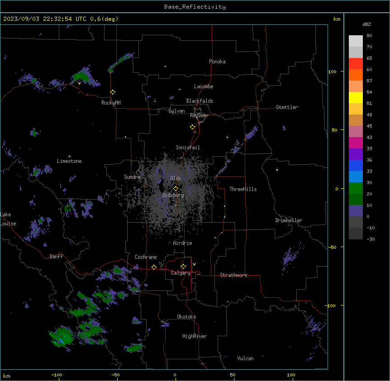390x381 pixels.
Task: Click the Cochrane town label
Action: coord(146,257)
